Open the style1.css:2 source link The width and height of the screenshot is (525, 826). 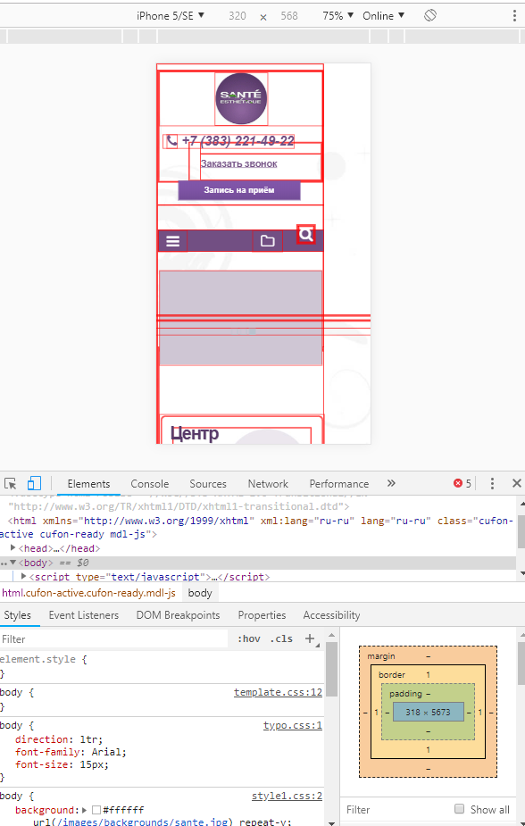point(287,796)
